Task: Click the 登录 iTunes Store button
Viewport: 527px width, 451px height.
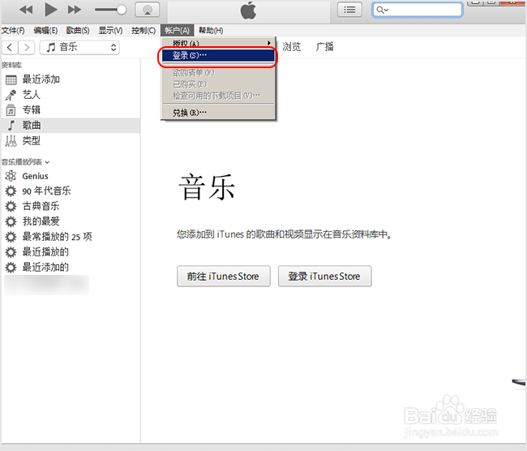Action: 324,277
